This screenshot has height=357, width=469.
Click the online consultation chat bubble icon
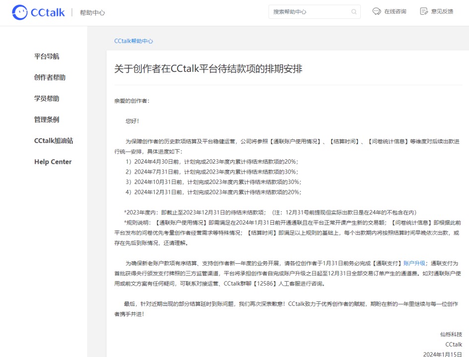click(x=376, y=11)
